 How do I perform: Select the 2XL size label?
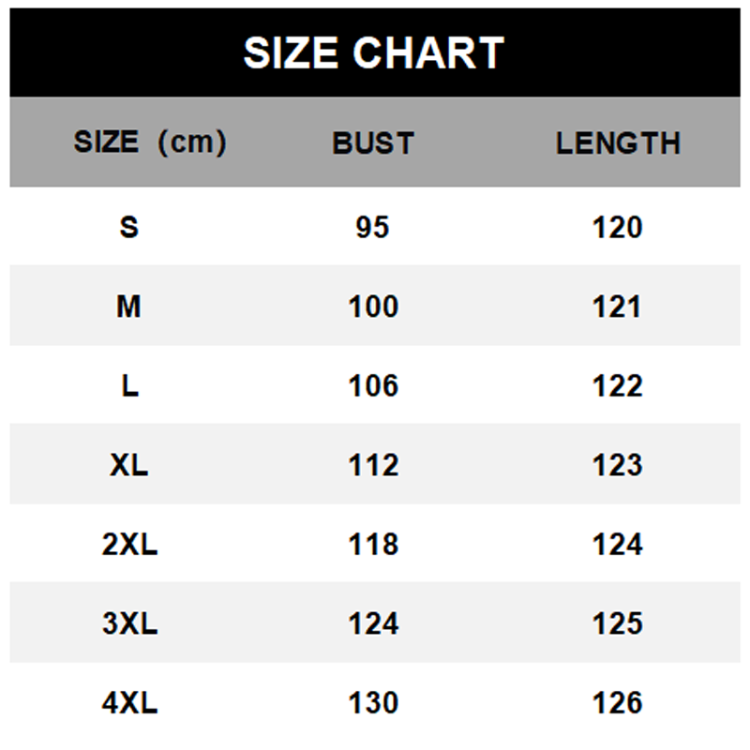point(129,544)
